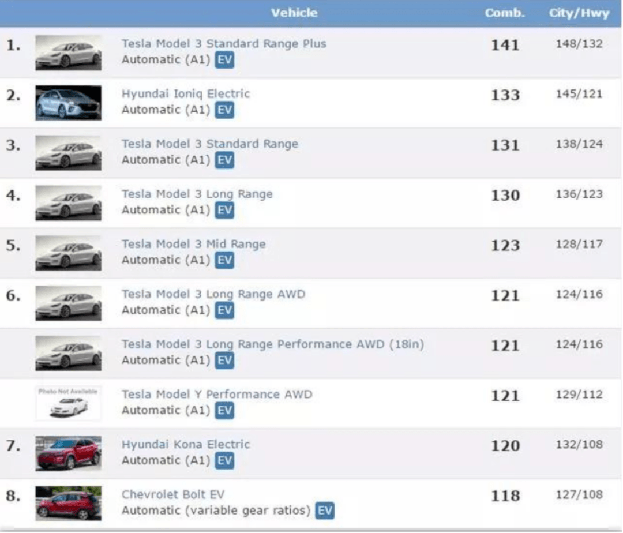623x533 pixels.
Task: Click the EV badge for Tesla Model 3 Long Range
Action: tap(224, 211)
